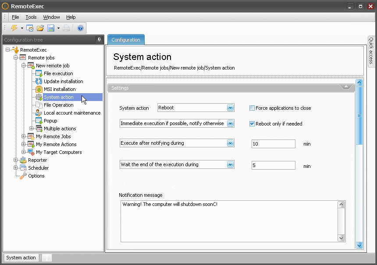Click the 5 min wait duration field

274,165
